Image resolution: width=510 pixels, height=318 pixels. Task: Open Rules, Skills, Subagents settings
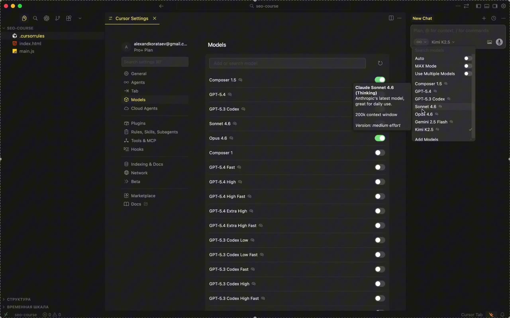[x=155, y=132]
